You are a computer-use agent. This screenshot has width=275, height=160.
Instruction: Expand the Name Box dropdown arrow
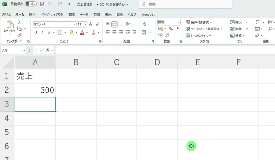pos(24,50)
